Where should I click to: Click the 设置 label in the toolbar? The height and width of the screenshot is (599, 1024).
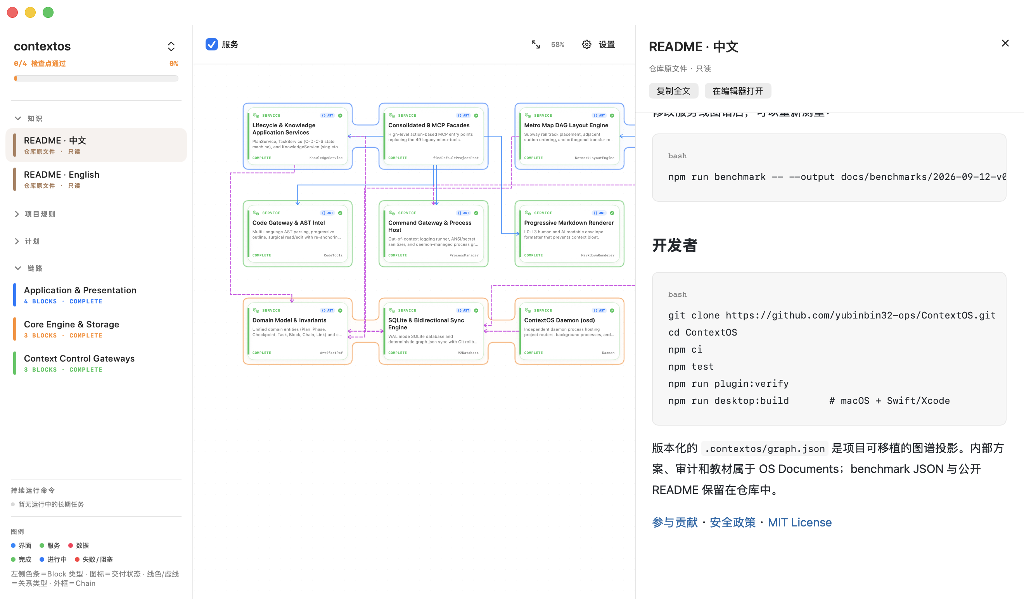coord(606,44)
